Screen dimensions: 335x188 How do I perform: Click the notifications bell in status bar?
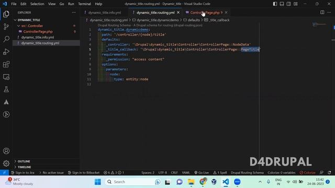(329, 173)
